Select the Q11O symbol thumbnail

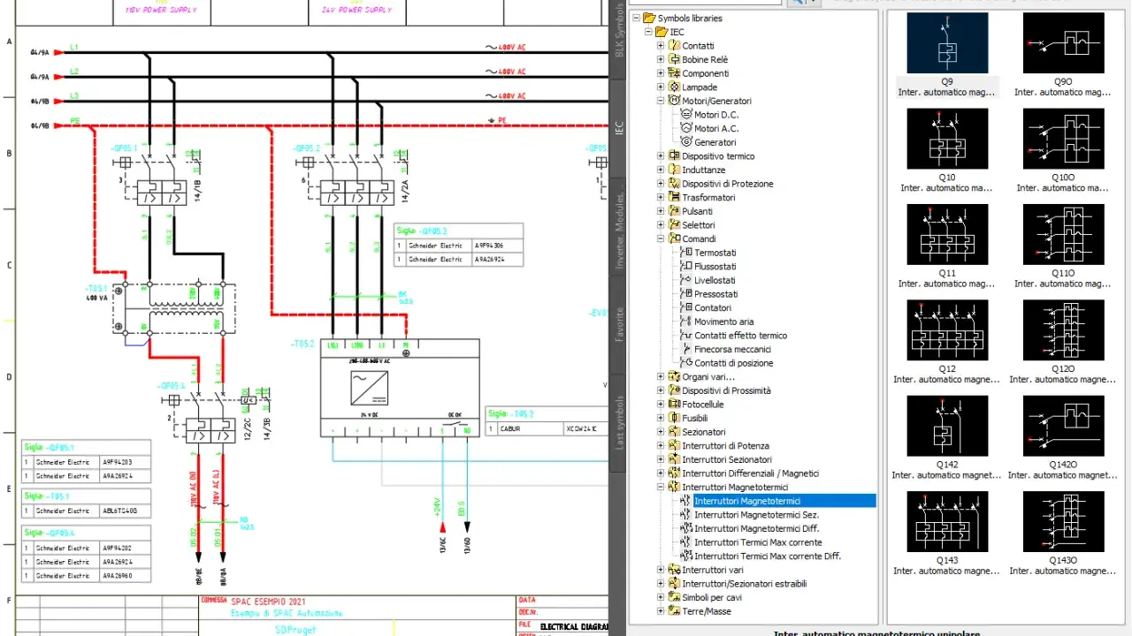coord(1063,234)
